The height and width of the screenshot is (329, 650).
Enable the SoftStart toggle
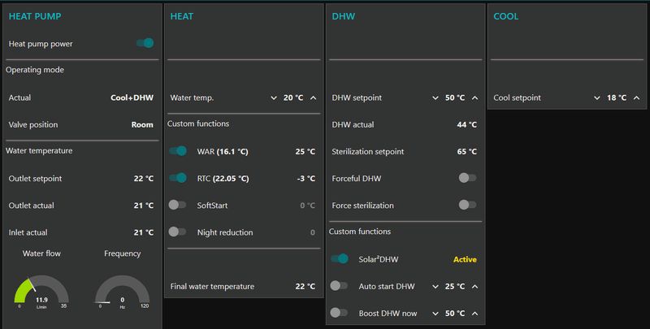click(x=178, y=206)
